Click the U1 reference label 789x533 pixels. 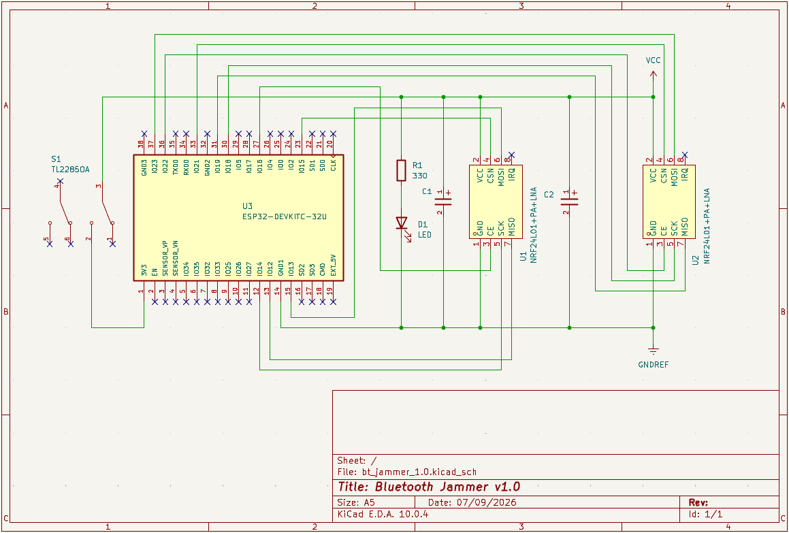pos(524,257)
